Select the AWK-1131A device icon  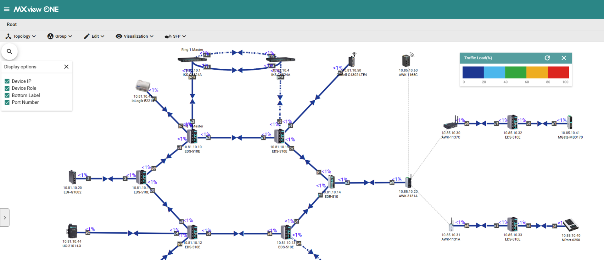[x=451, y=225]
